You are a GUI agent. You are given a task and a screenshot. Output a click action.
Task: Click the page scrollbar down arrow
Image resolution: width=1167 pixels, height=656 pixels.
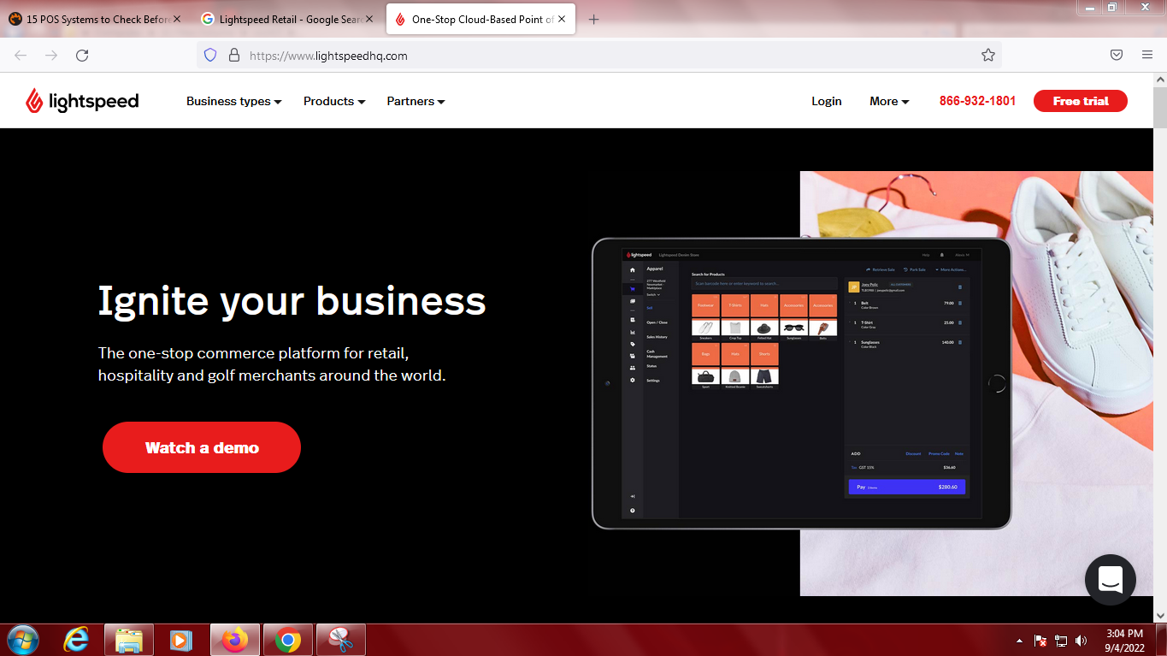pos(1160,615)
